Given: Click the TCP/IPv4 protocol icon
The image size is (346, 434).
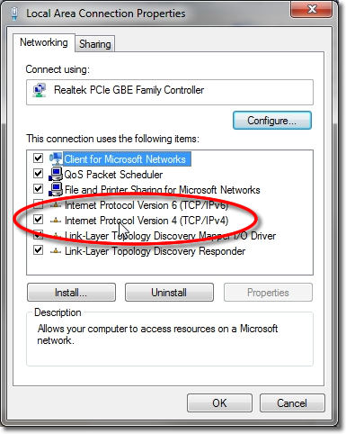Looking at the screenshot, I should (x=56, y=221).
